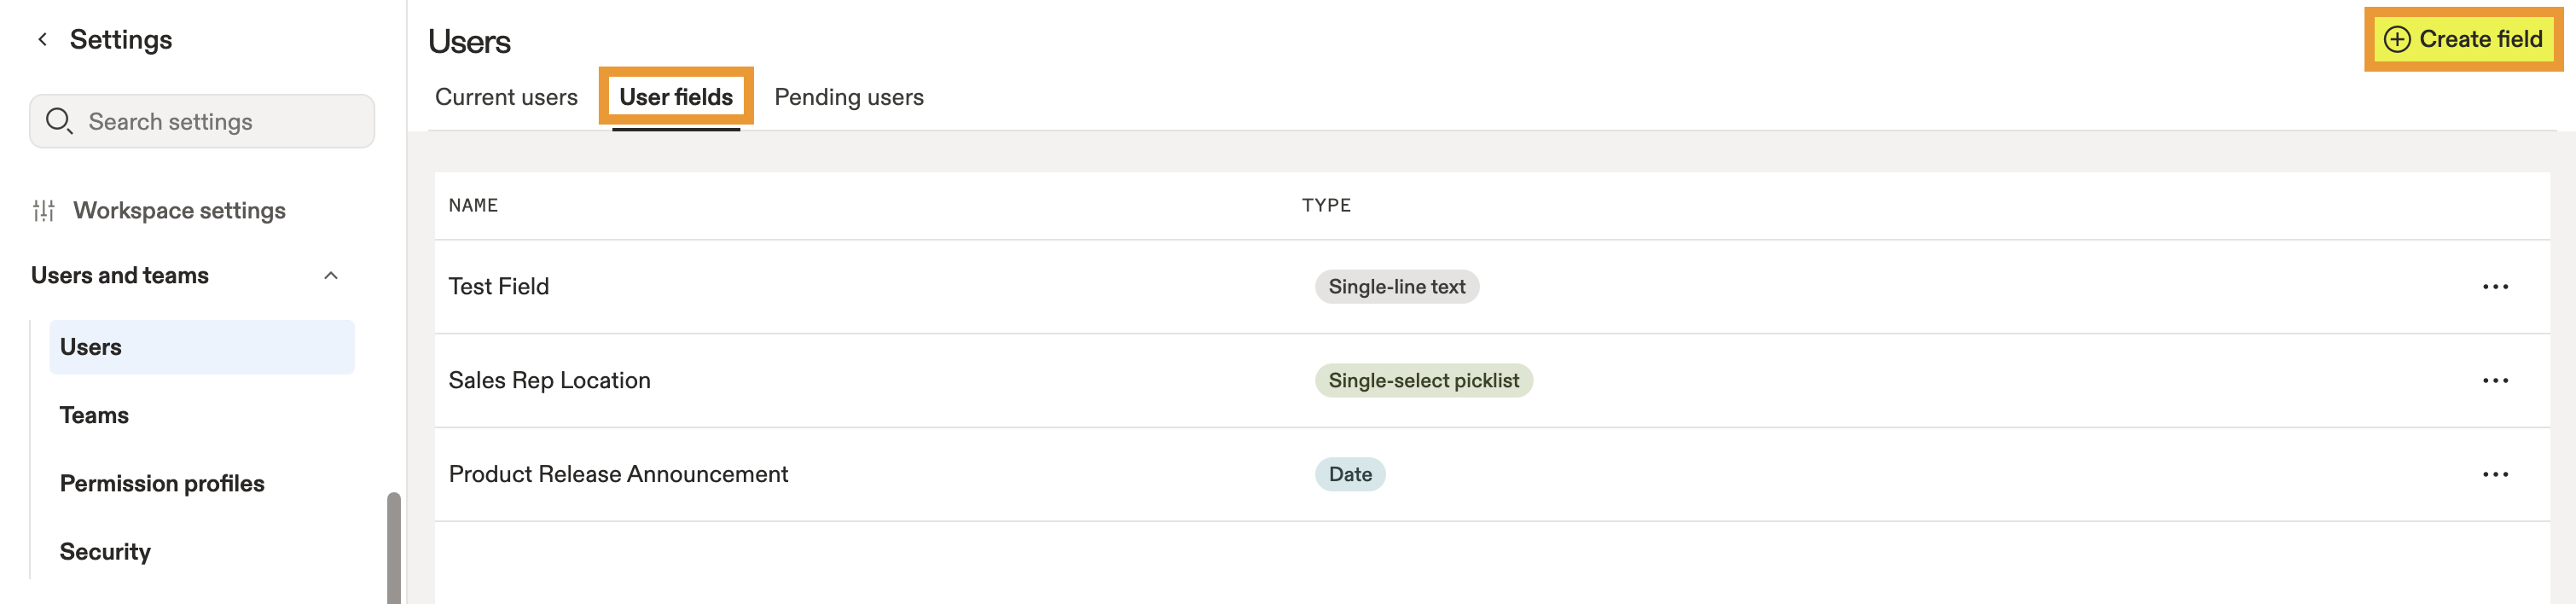
Task: Open Permission profiles settings
Action: pos(162,484)
